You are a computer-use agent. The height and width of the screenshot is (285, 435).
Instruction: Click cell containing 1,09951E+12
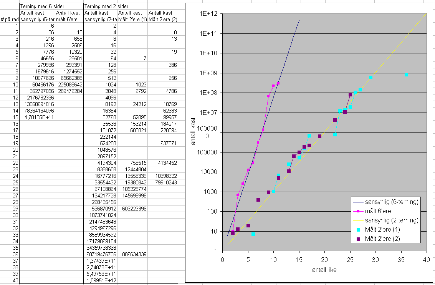[x=101, y=280]
